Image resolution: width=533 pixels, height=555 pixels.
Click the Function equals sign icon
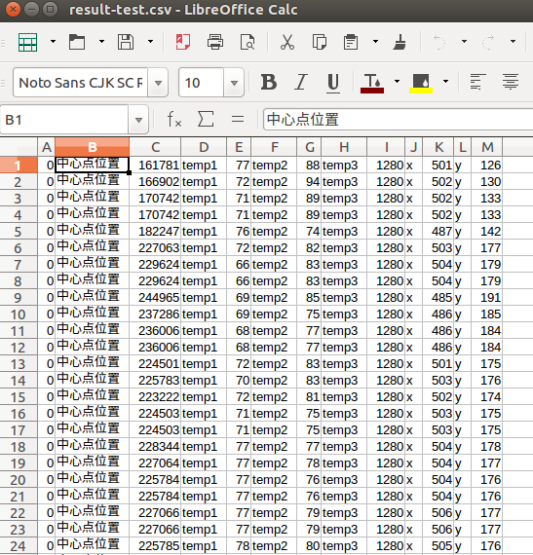click(x=238, y=119)
